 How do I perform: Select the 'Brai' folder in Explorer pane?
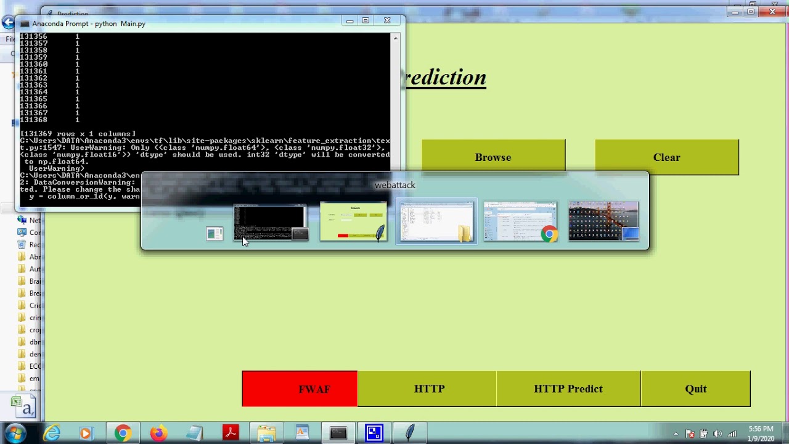point(29,281)
